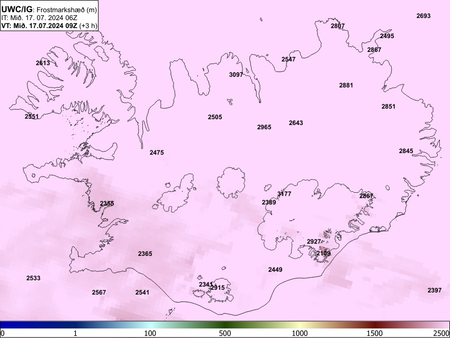Screen dimensions: 450x338
Task: Click the offshore value 2397
Action: (x=435, y=290)
